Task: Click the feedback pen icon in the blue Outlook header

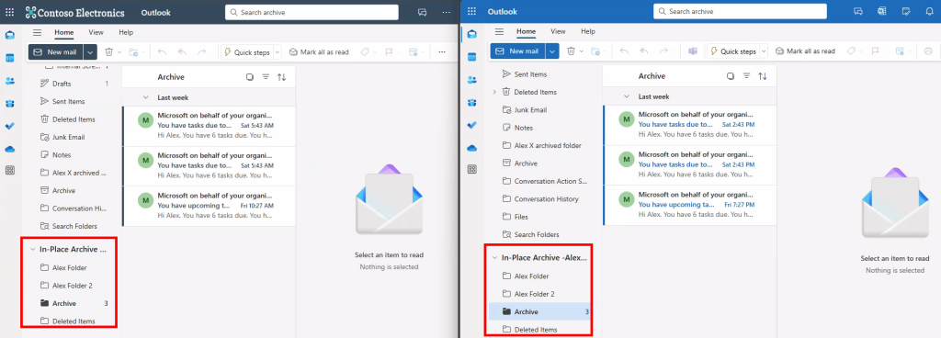Action: (x=905, y=11)
